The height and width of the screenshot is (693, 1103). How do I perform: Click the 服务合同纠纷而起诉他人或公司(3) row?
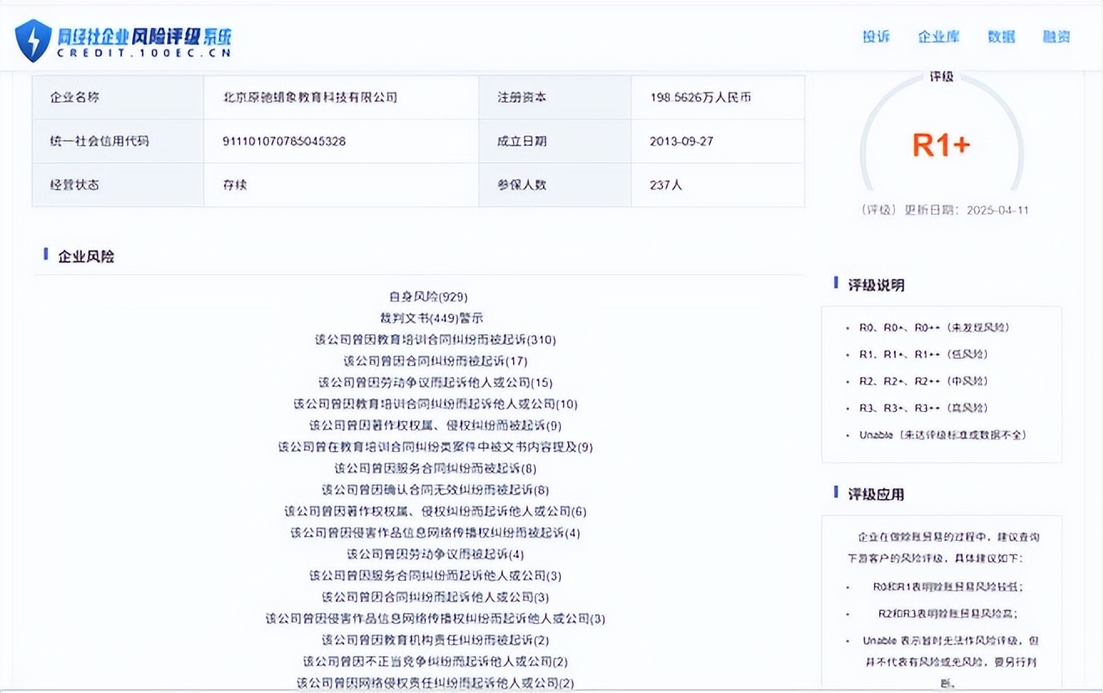[x=435, y=575]
